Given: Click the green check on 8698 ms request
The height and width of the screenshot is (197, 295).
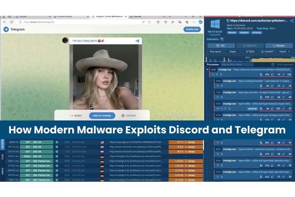Looking at the screenshot, I should coord(57,142).
